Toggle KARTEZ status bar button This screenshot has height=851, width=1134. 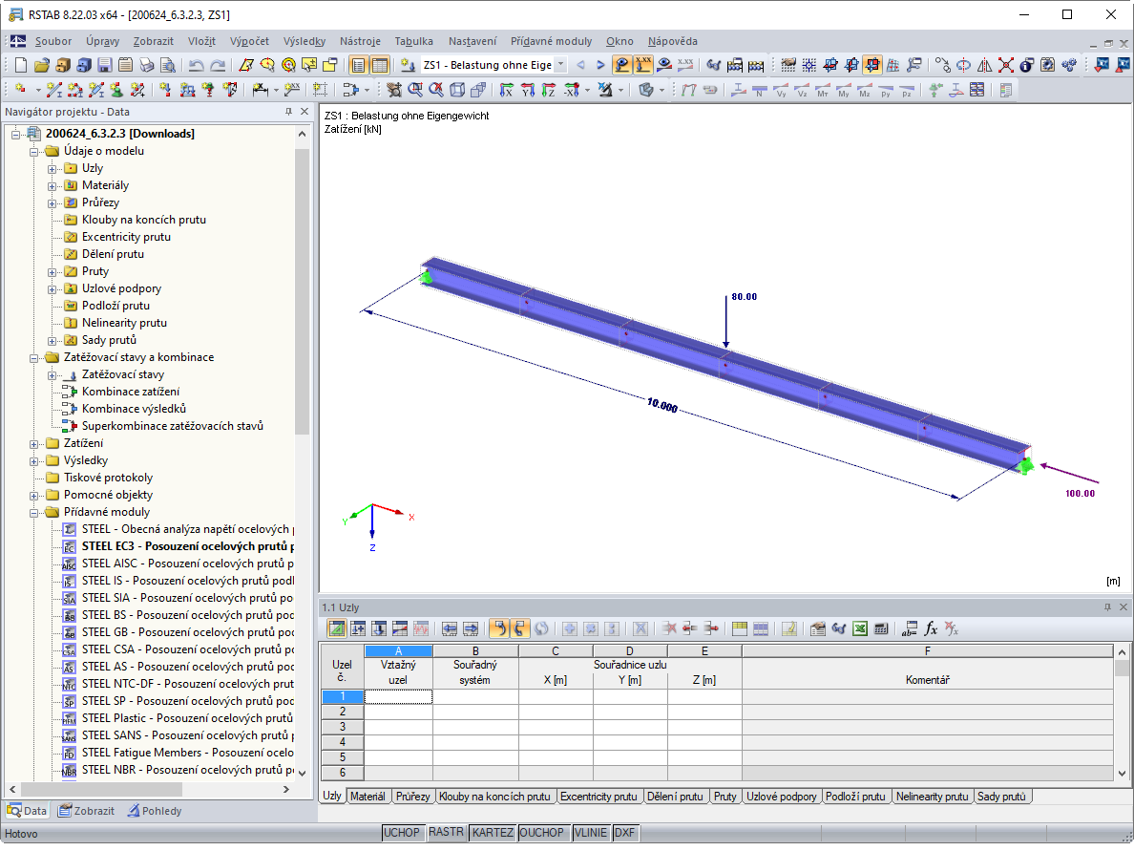[x=493, y=833]
